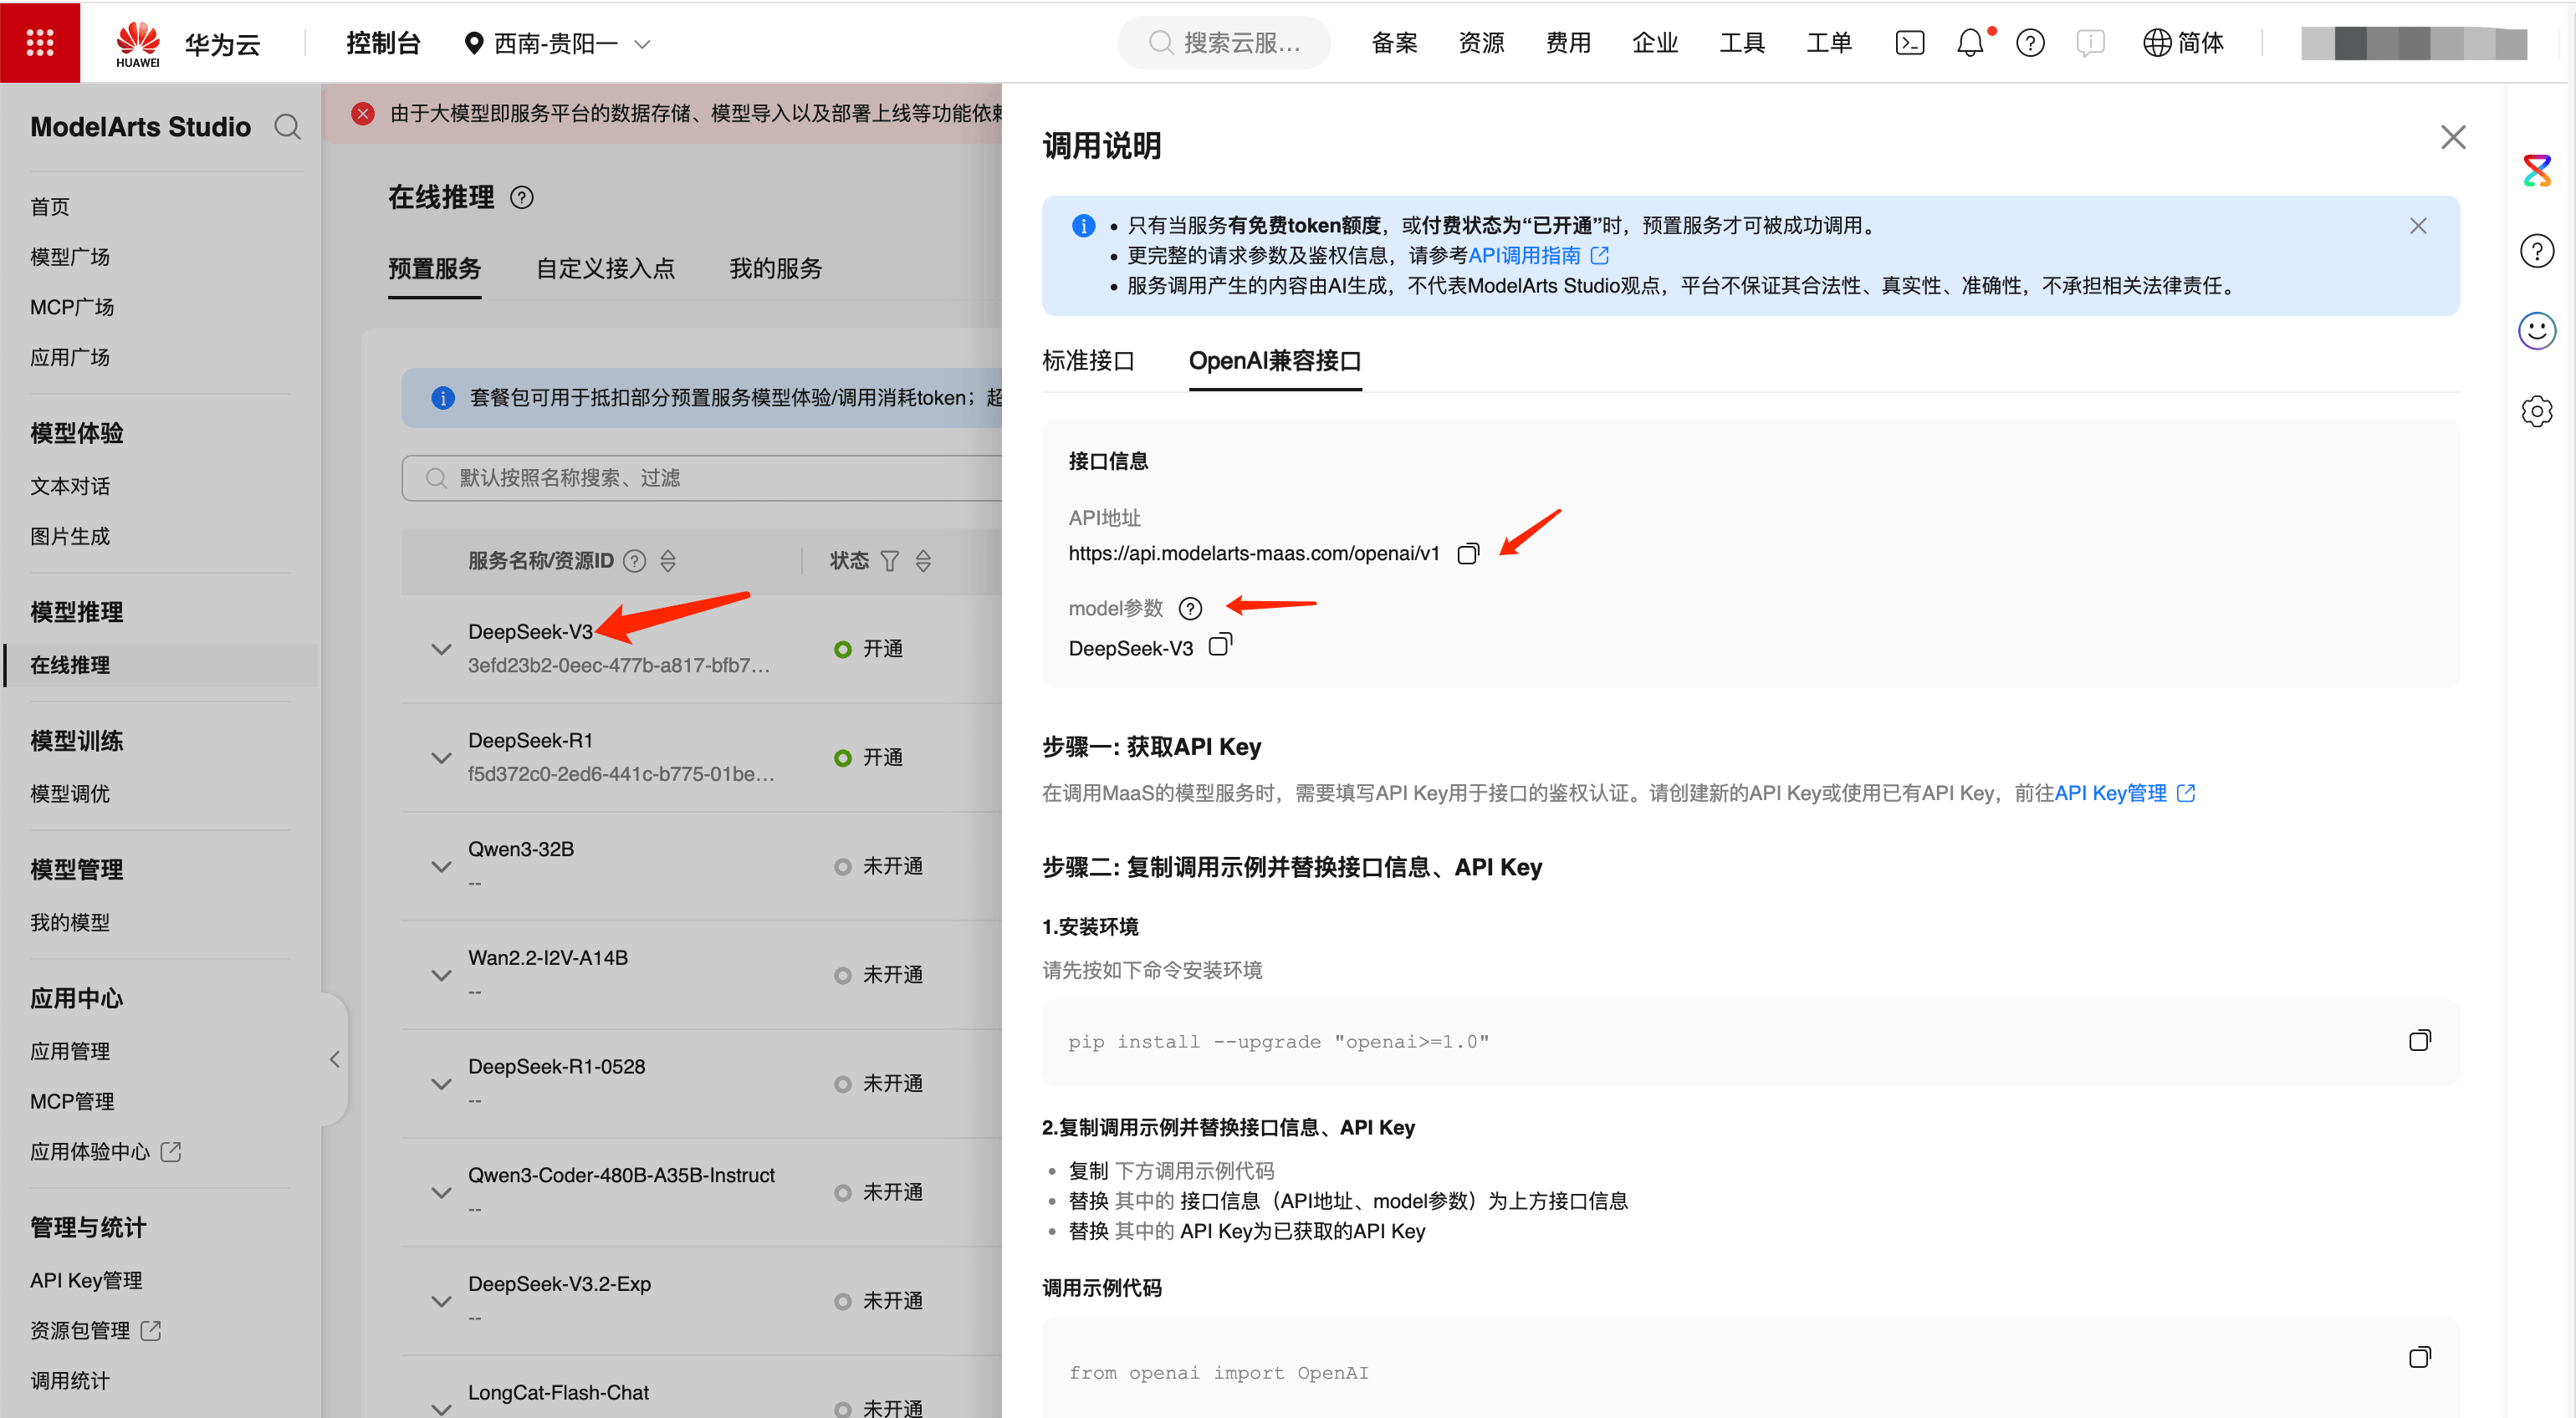View the model参数 help tooltip icon
Image resolution: width=2576 pixels, height=1418 pixels.
1190,607
